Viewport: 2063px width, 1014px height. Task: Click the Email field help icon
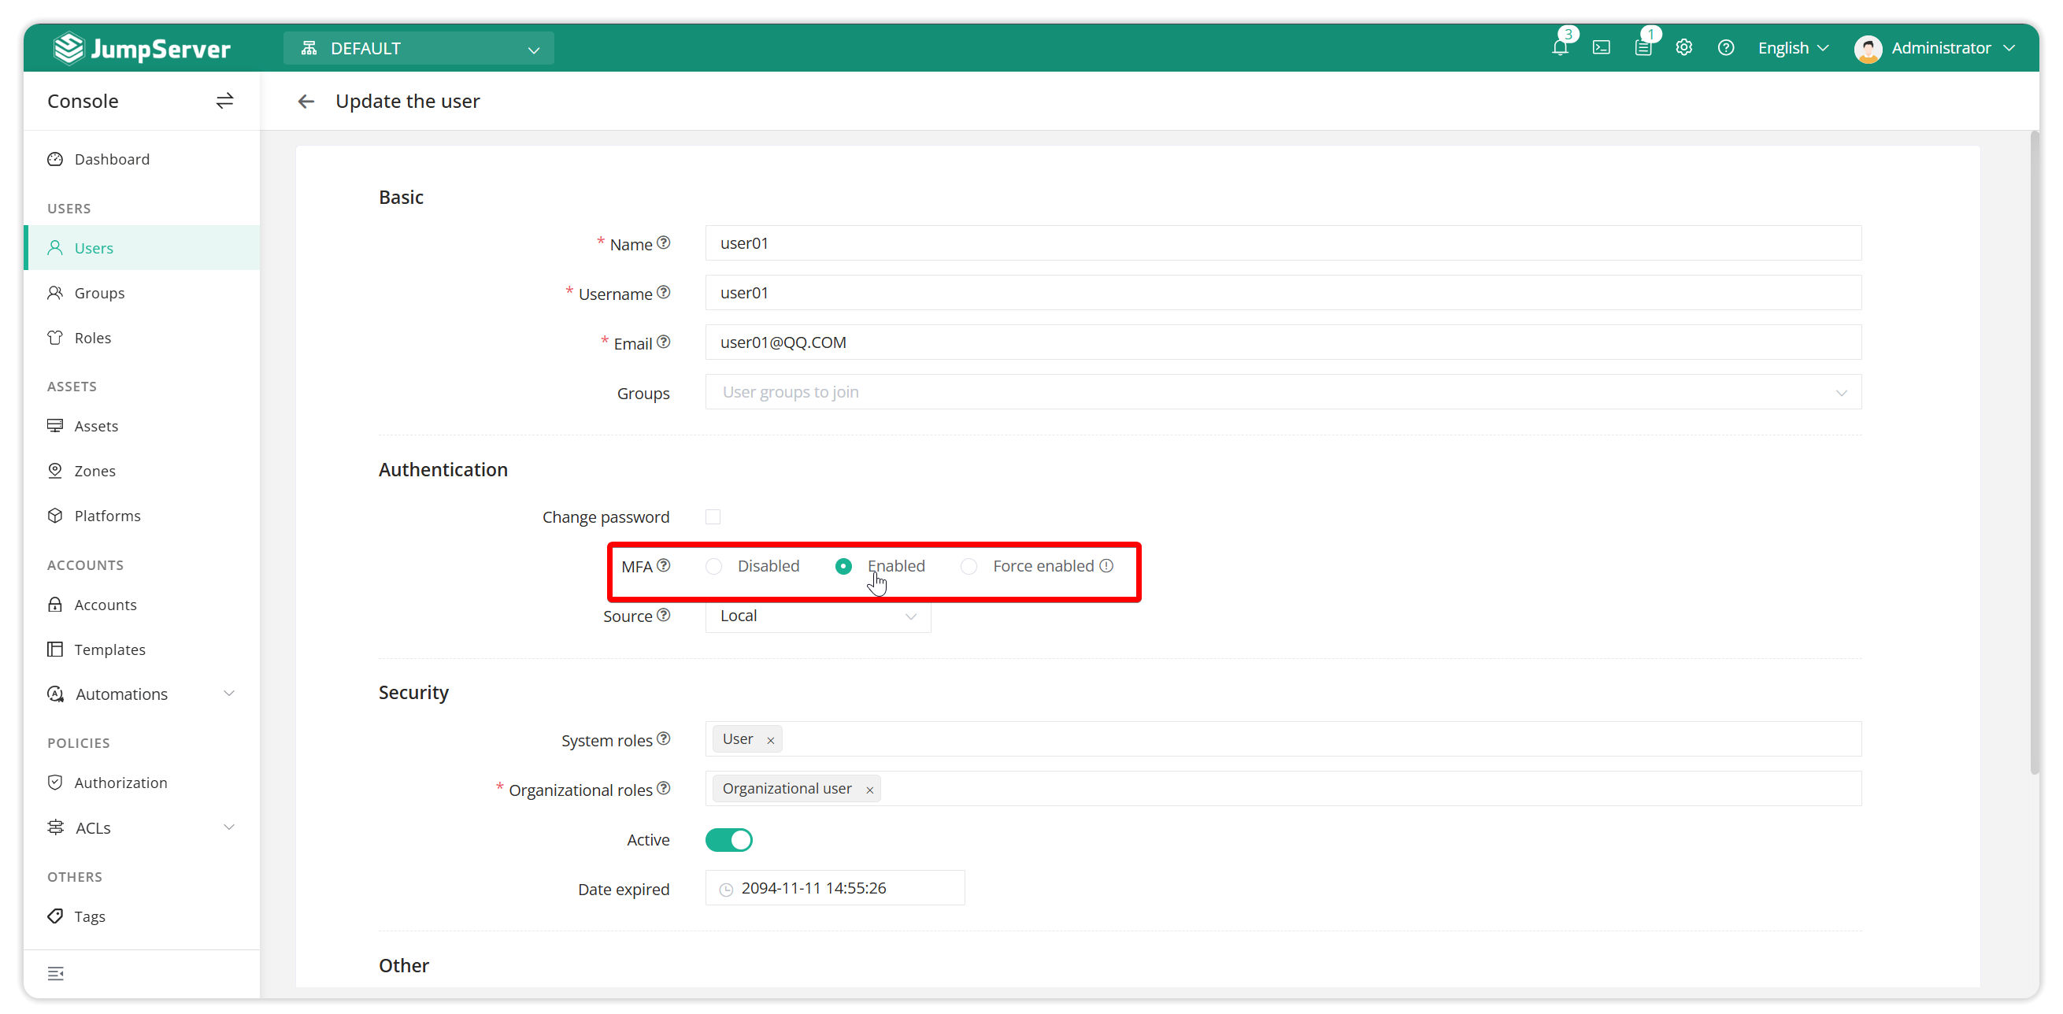pyautogui.click(x=663, y=342)
